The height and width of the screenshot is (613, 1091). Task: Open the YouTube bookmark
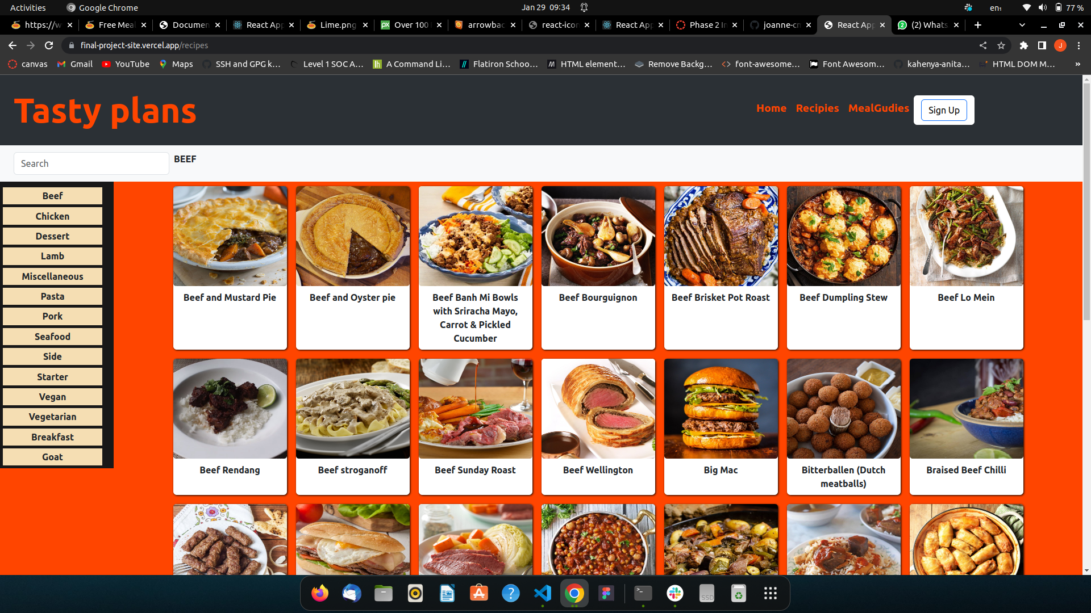point(125,64)
